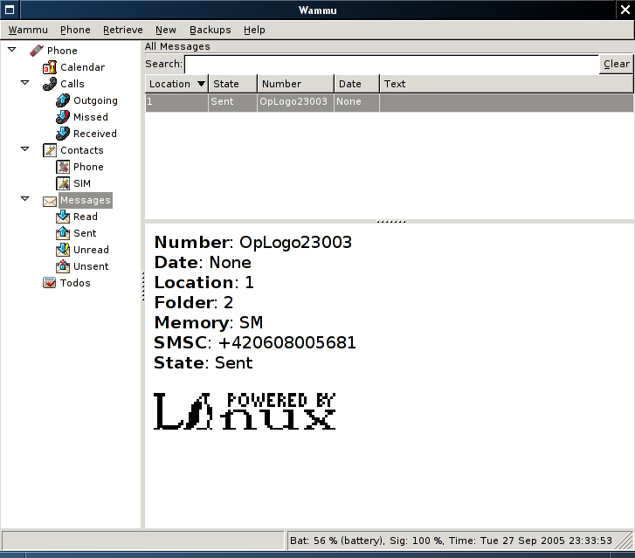Viewport: 635px width, 558px height.
Task: Select the Calls tree label
Action: click(72, 84)
